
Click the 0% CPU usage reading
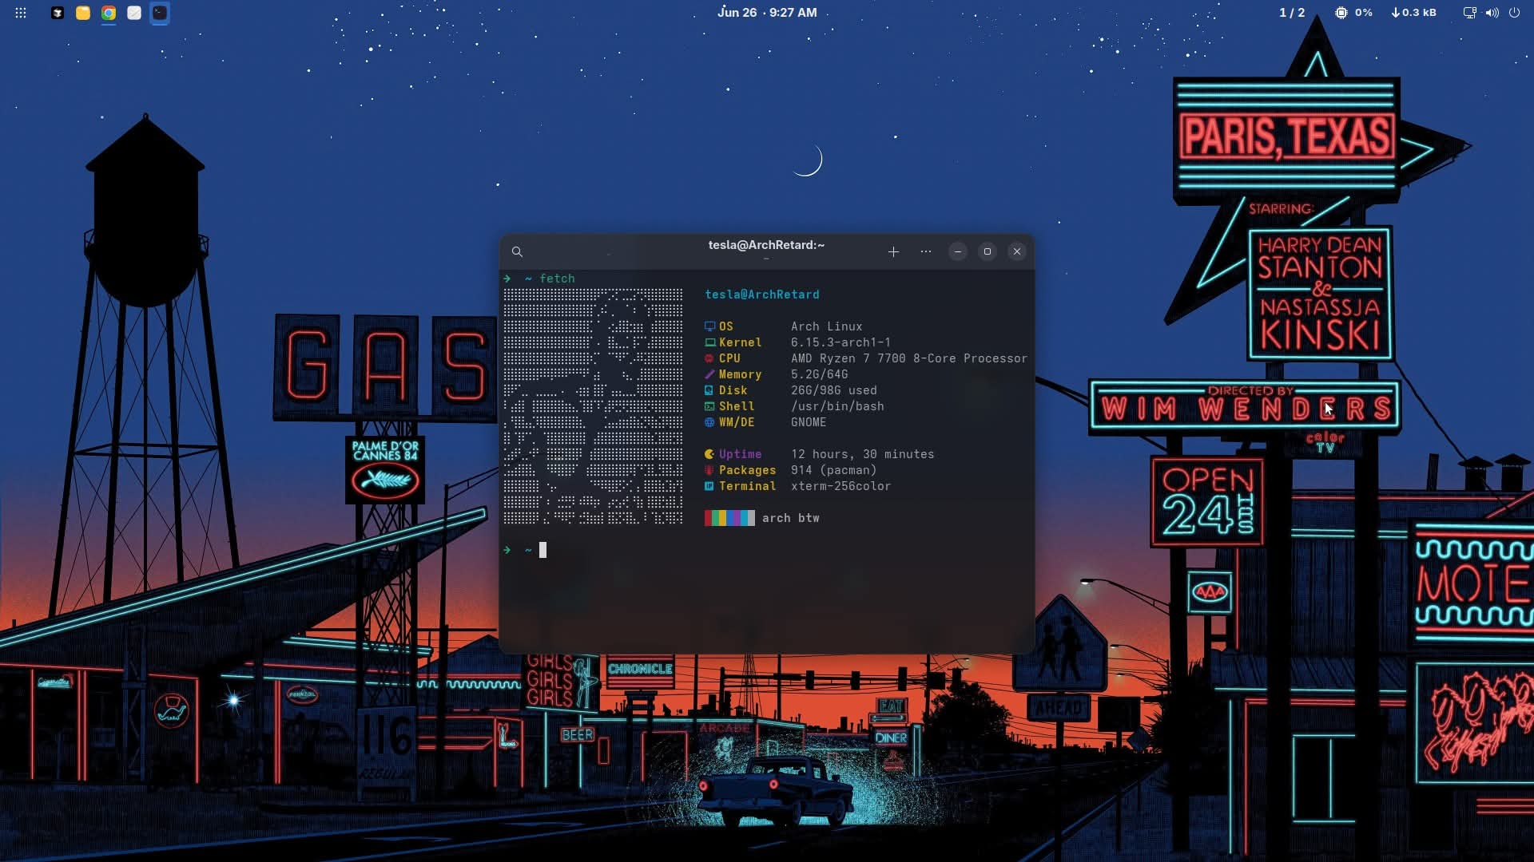(1364, 13)
